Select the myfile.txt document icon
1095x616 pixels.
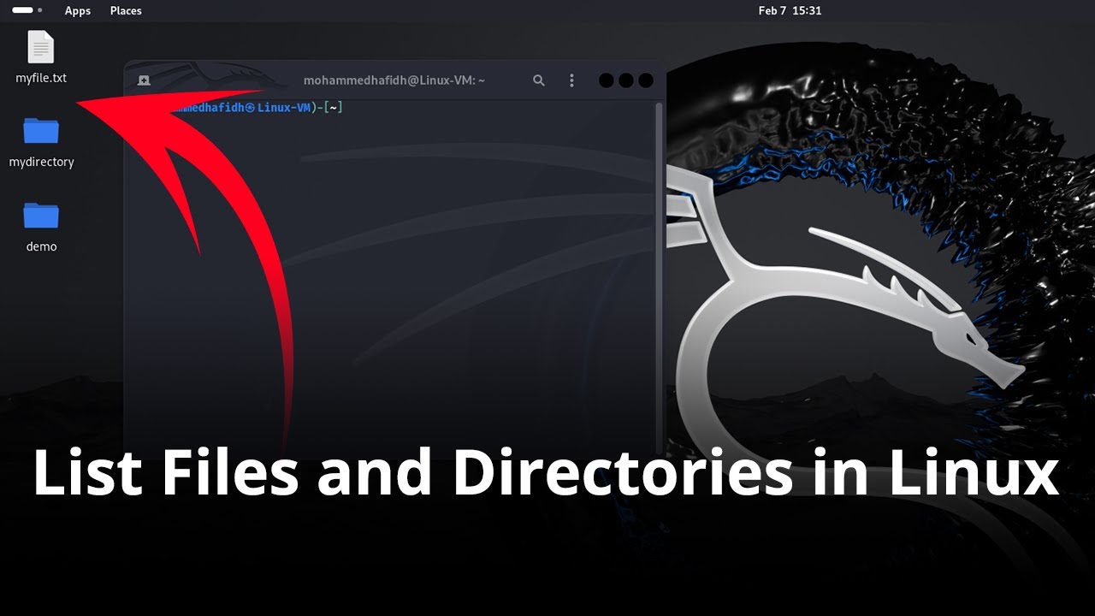point(41,47)
